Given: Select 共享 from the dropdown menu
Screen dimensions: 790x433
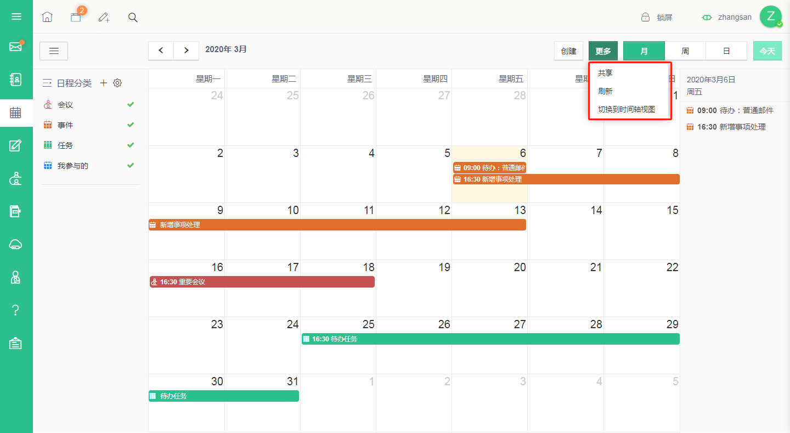Looking at the screenshot, I should [x=630, y=73].
